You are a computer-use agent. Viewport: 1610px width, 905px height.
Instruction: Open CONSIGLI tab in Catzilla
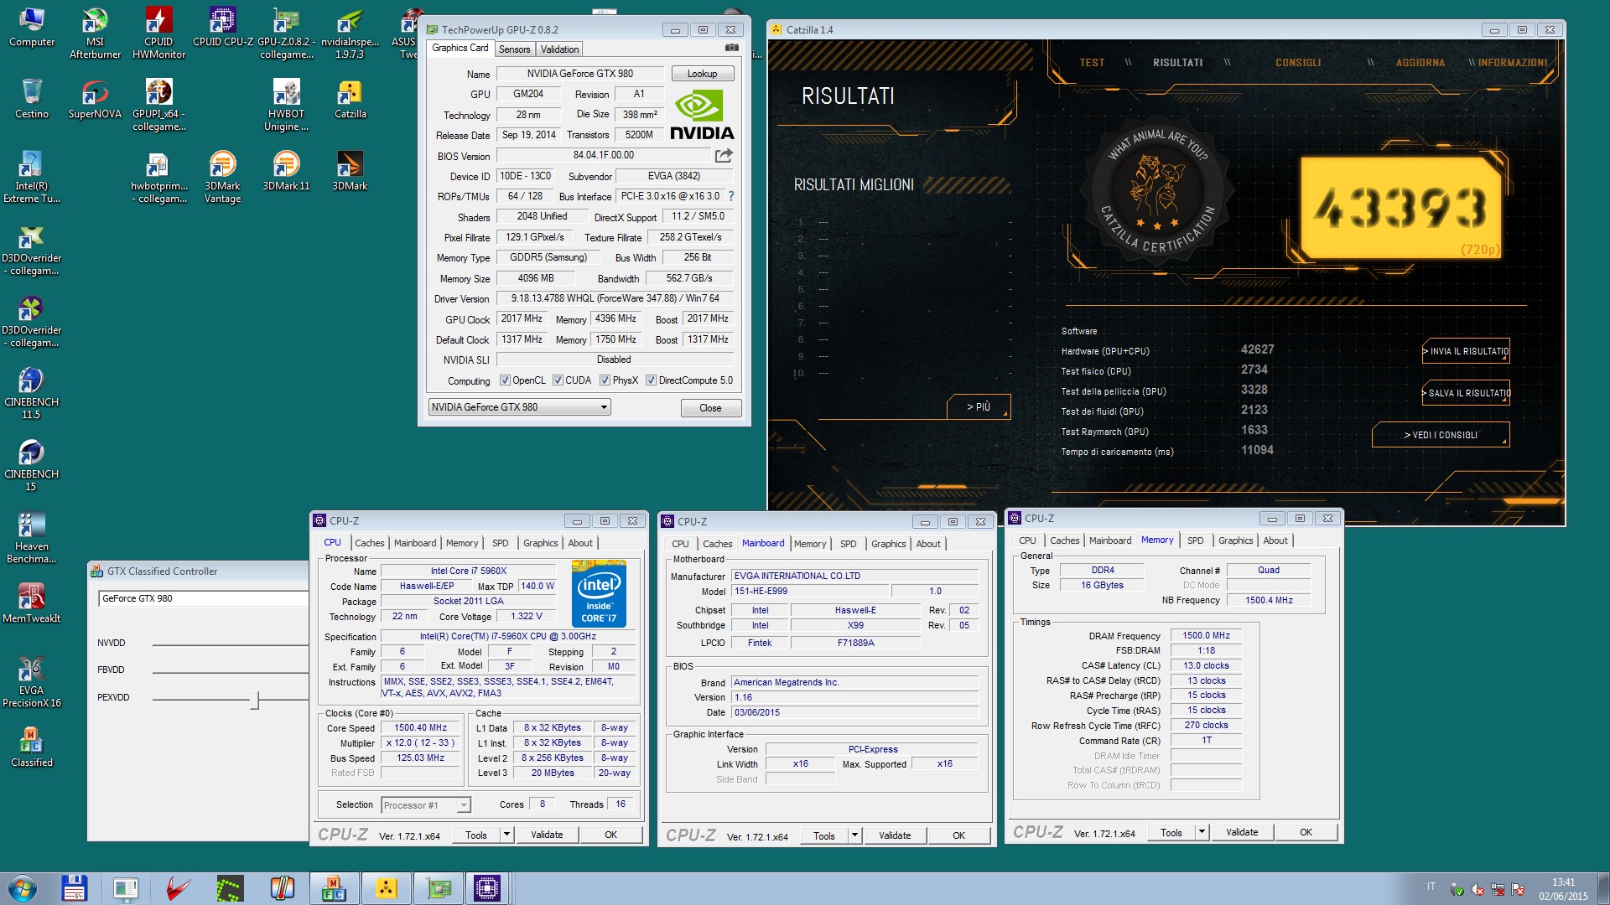tap(1298, 63)
